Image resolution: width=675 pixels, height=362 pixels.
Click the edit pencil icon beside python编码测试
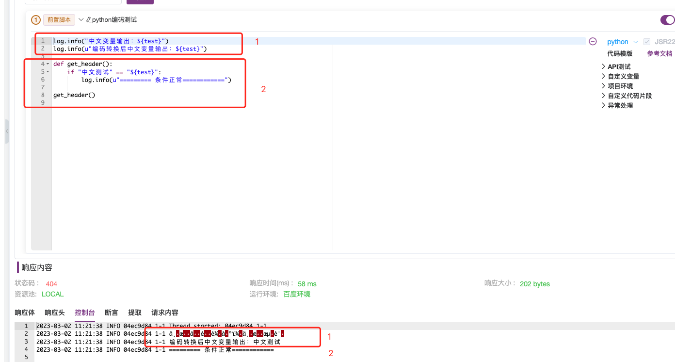click(x=89, y=20)
